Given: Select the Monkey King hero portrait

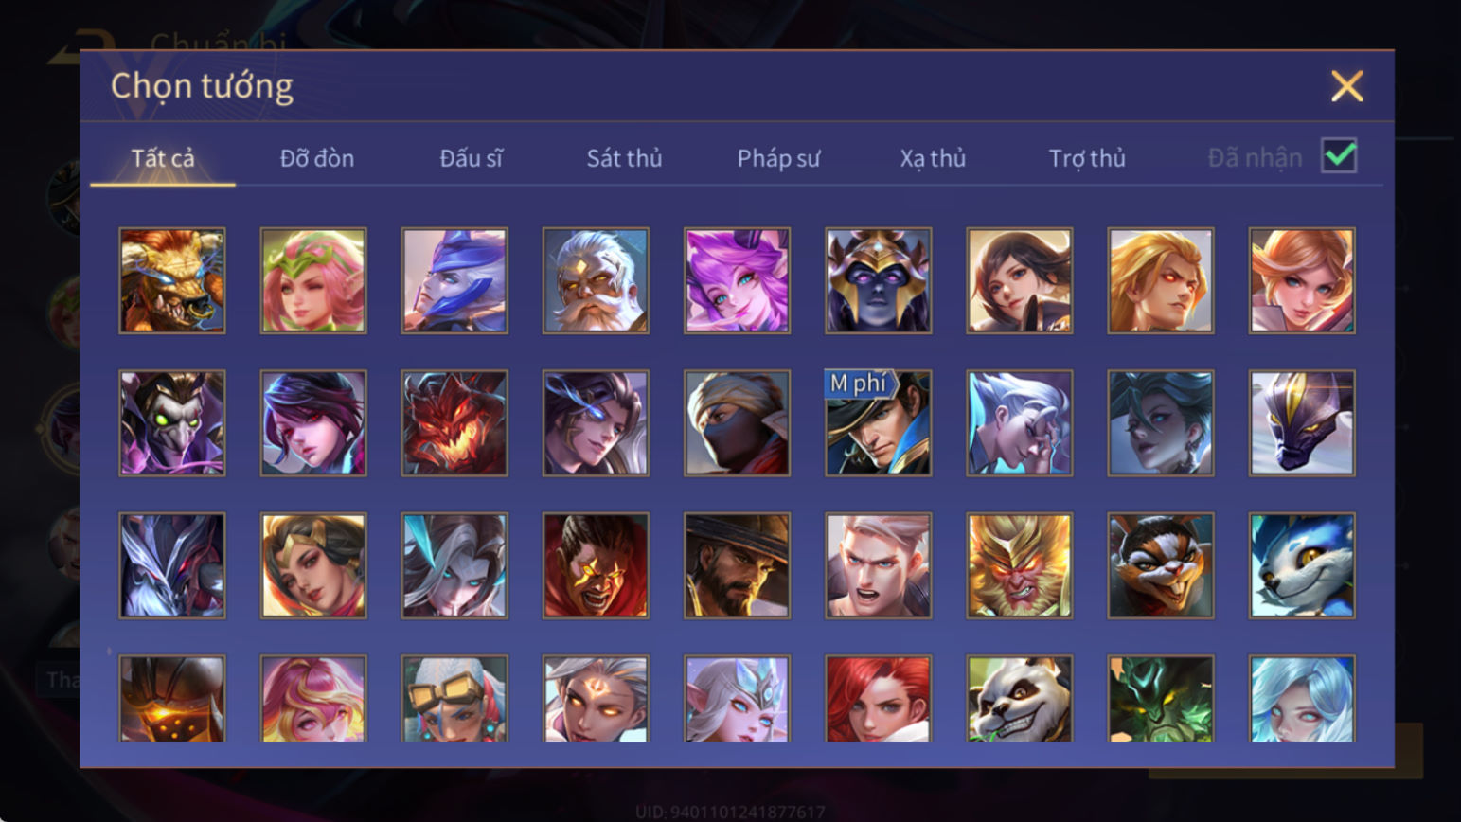Looking at the screenshot, I should pyautogui.click(x=1019, y=565).
